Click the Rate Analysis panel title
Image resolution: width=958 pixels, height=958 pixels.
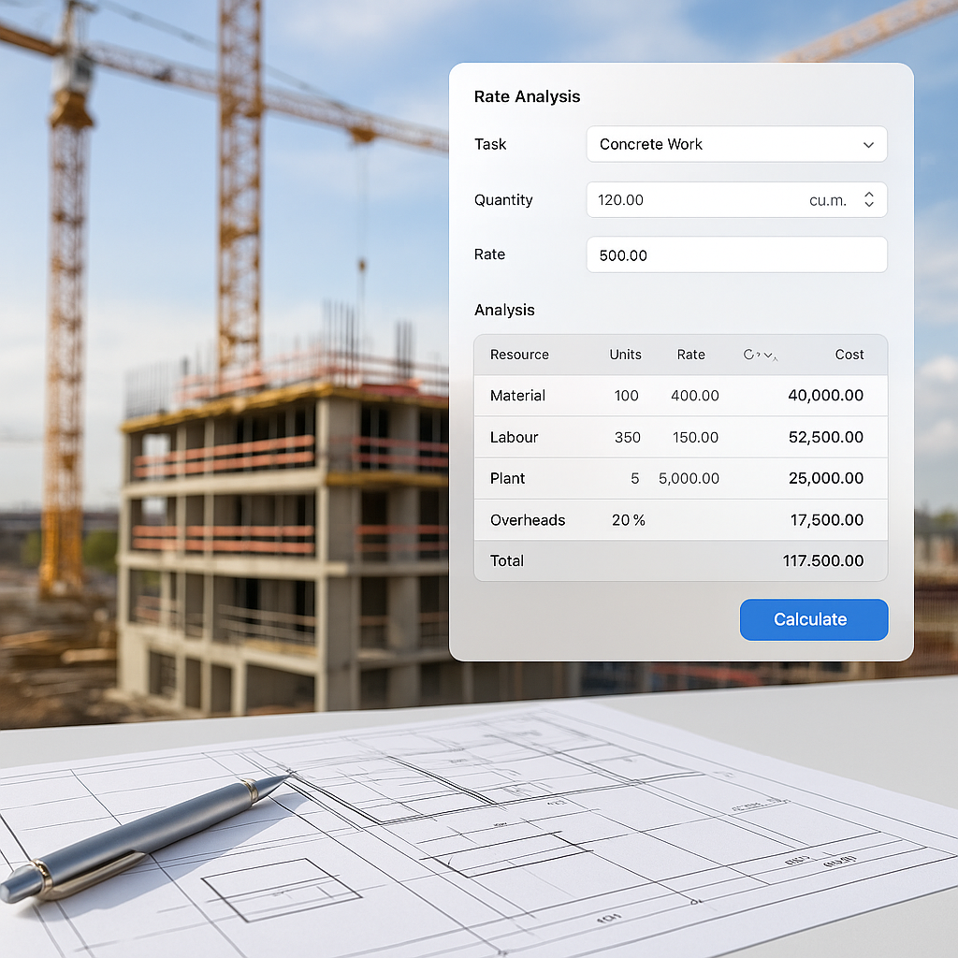tap(527, 96)
